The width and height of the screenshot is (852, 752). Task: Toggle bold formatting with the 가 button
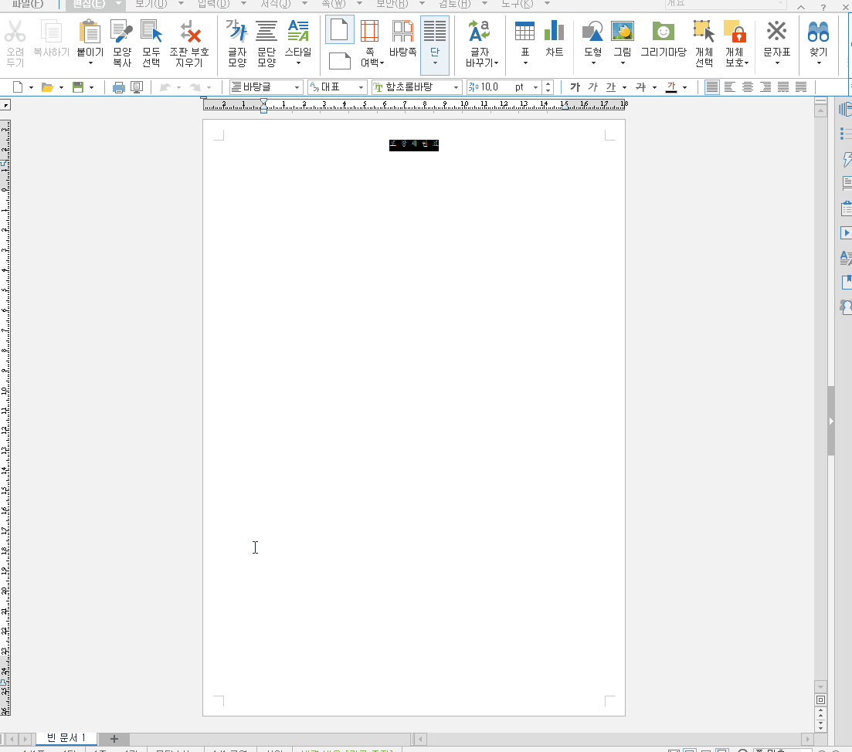click(x=575, y=87)
